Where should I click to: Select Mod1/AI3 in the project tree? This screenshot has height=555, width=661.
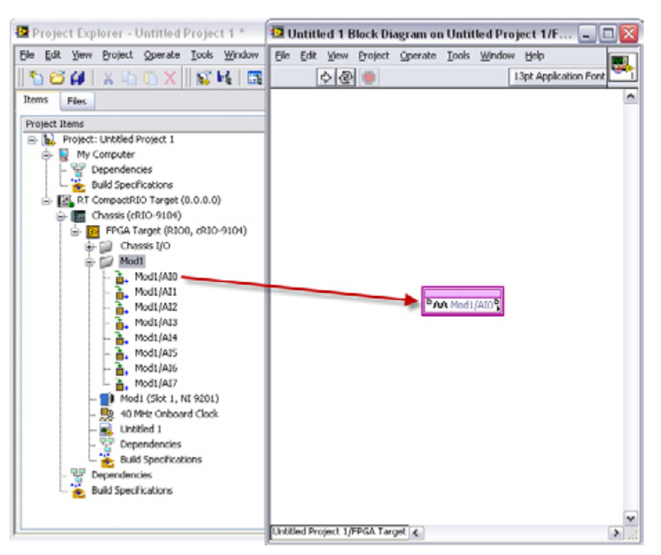156,322
